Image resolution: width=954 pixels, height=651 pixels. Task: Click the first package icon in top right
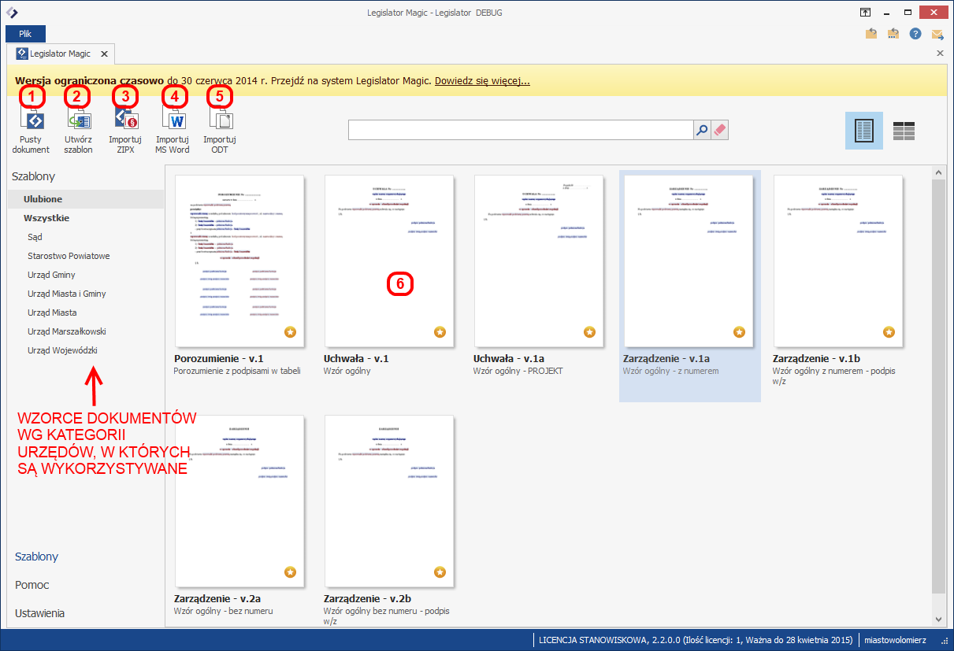(871, 34)
